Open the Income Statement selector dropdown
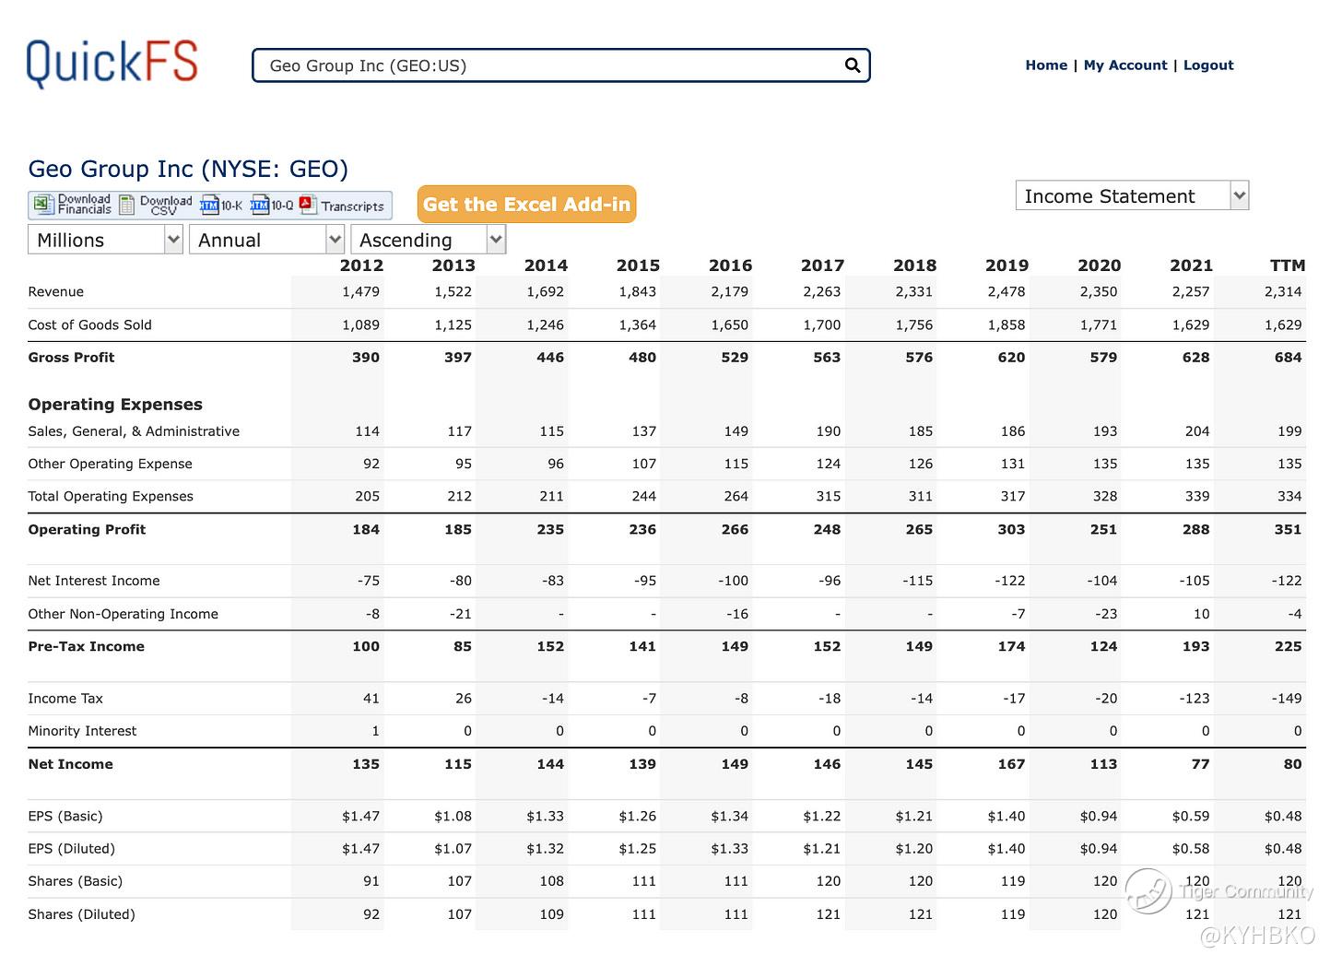 point(1131,195)
